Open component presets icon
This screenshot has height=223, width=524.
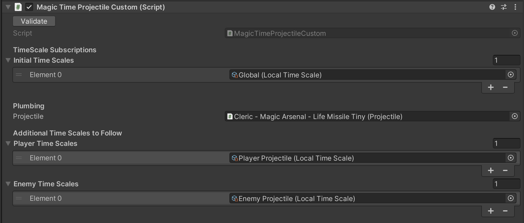point(504,7)
